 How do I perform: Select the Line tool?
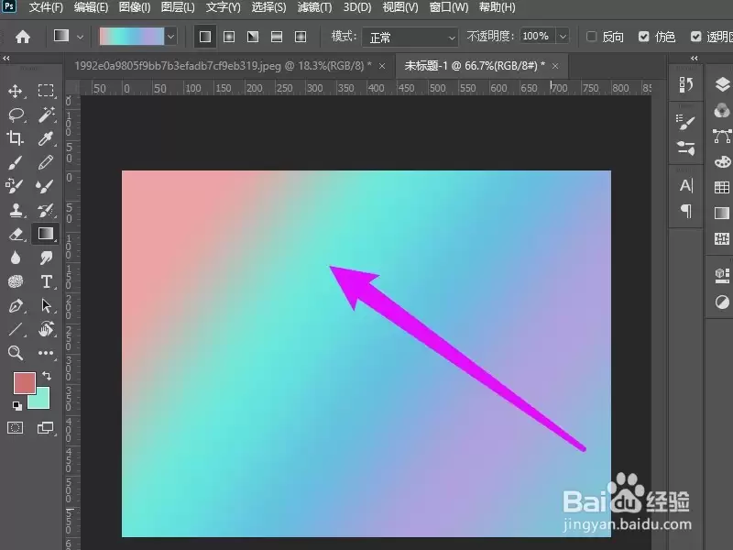(15, 329)
